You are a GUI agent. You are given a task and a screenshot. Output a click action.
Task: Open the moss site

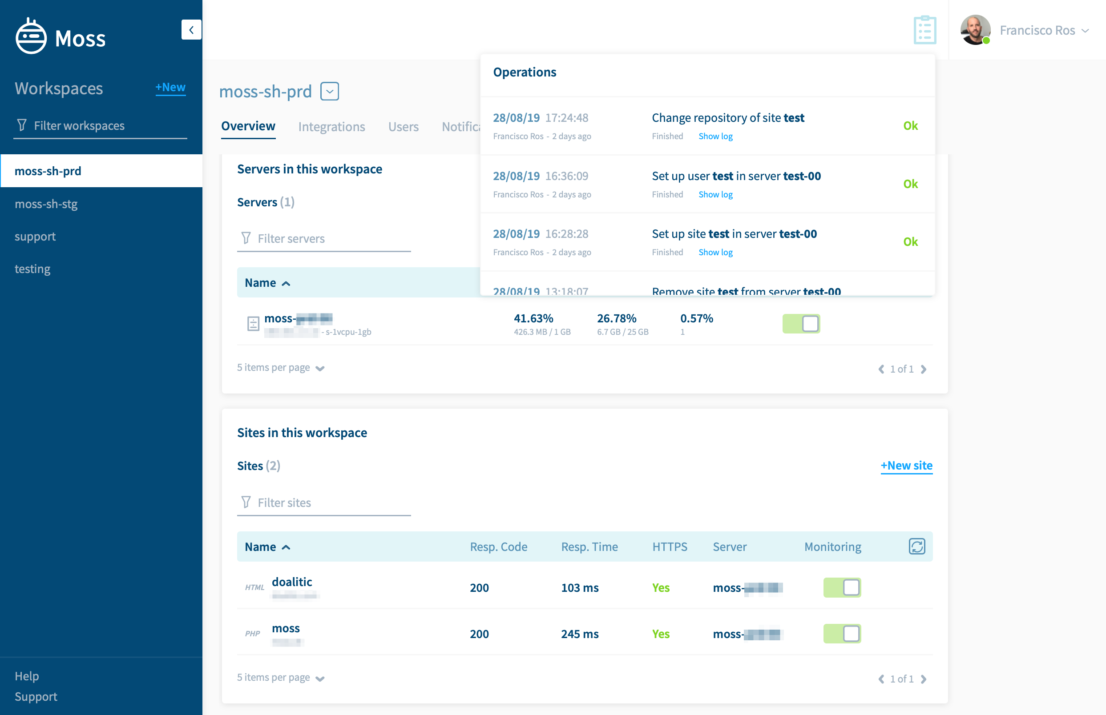286,628
